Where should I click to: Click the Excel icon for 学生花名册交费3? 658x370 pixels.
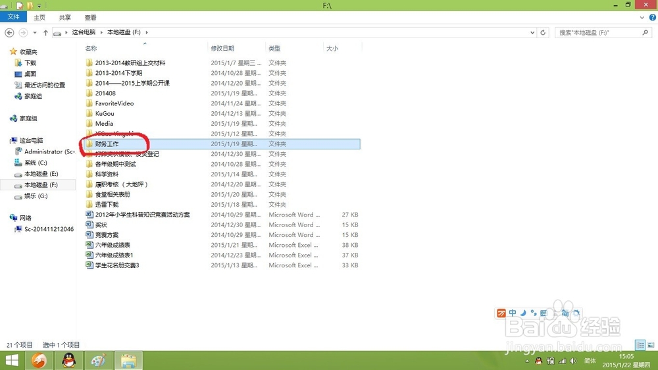tap(89, 265)
